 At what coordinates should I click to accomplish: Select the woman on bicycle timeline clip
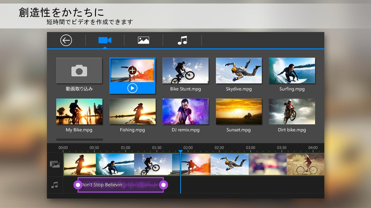point(306,164)
